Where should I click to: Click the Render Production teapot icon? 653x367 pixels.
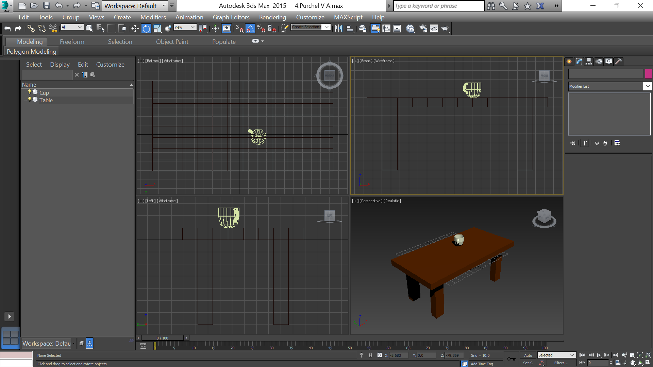tap(445, 29)
